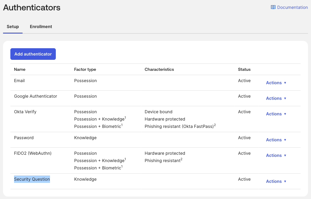Click the Documentation book icon
Viewport: 311px width, 199px height.
tap(273, 7)
